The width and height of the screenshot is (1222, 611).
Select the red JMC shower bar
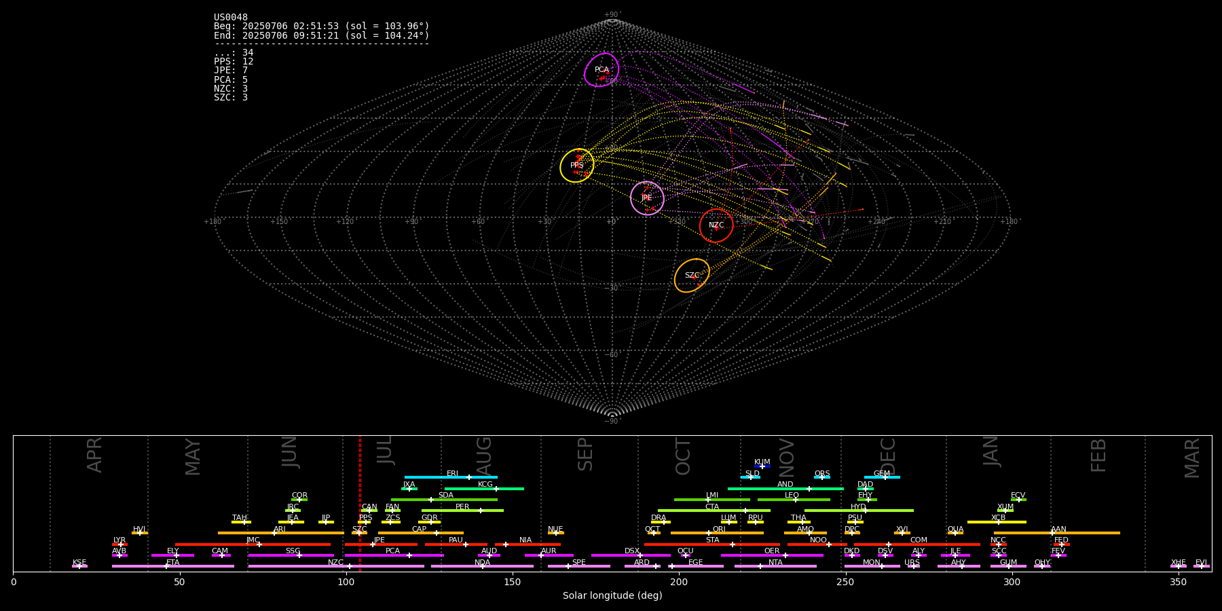coord(253,544)
